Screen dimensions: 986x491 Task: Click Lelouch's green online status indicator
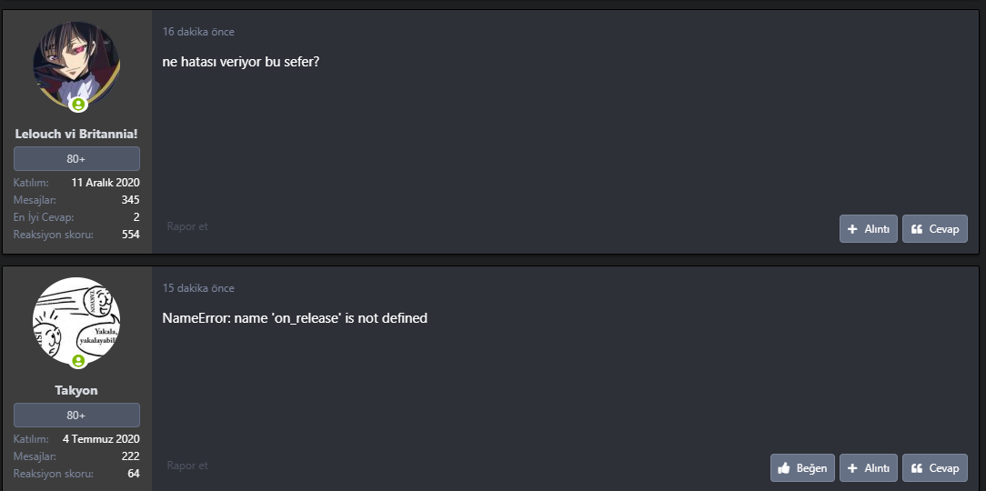point(79,105)
